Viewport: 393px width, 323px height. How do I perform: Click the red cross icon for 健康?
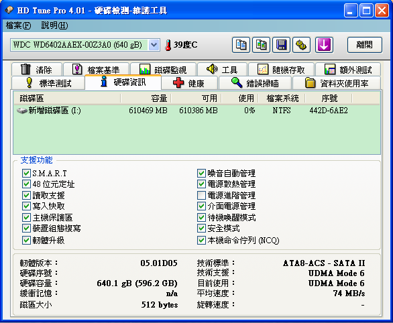(178, 83)
